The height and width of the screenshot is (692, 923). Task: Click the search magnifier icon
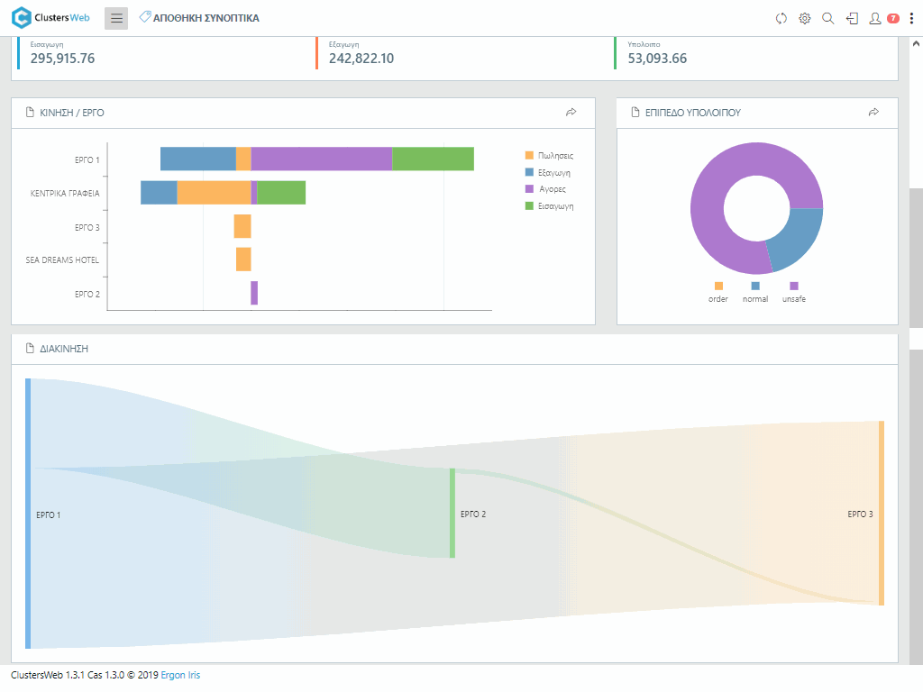coord(828,18)
